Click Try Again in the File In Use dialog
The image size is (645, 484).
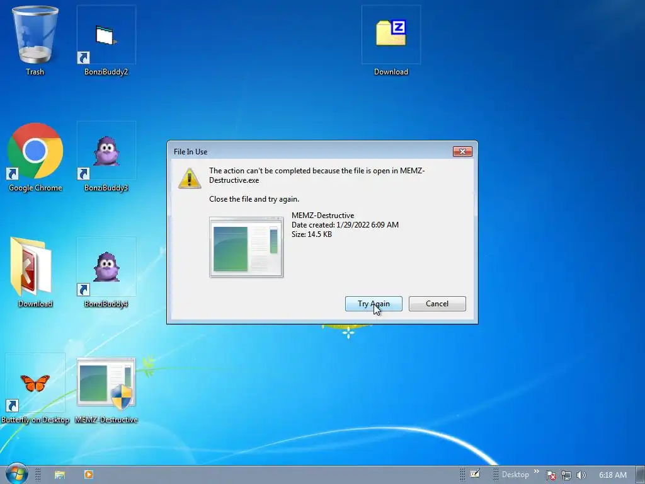tap(374, 304)
